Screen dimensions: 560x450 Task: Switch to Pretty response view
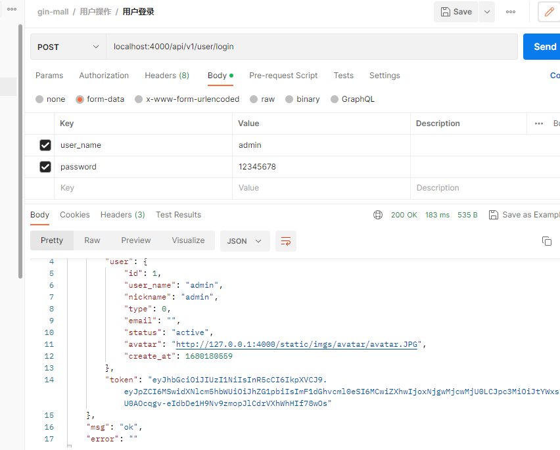[x=52, y=240]
